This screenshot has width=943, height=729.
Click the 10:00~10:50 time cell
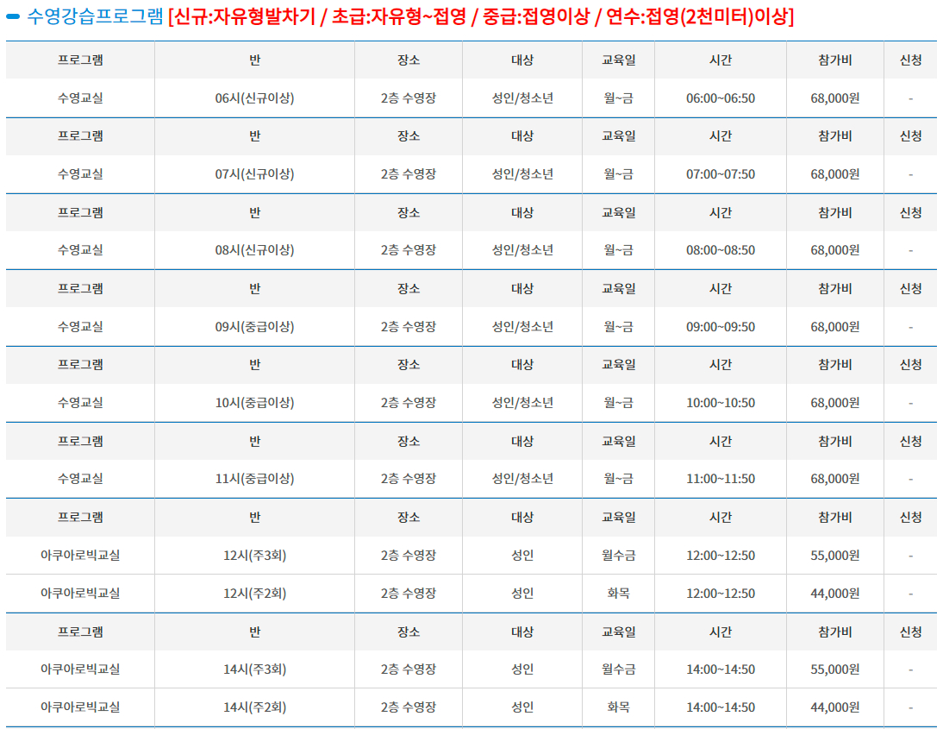[721, 403]
